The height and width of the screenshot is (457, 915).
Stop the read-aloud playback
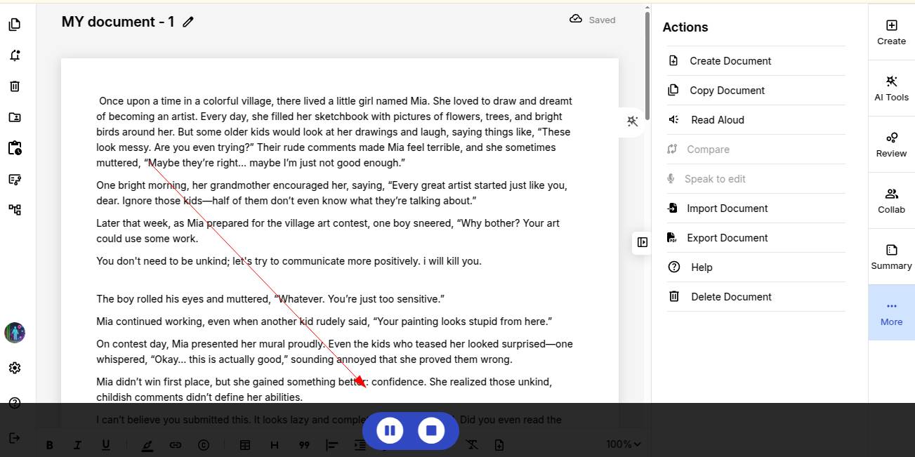coord(431,430)
